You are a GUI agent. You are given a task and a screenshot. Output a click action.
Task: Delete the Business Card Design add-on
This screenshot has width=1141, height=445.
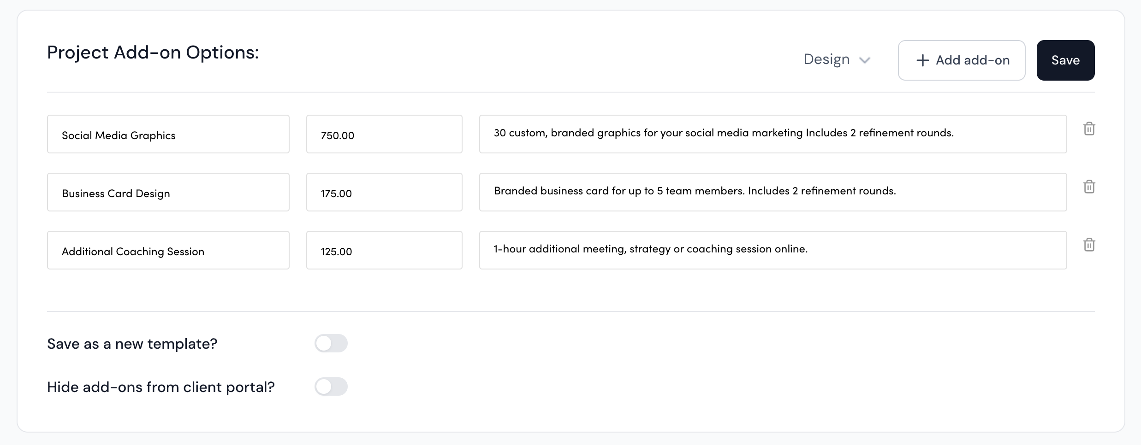point(1089,187)
